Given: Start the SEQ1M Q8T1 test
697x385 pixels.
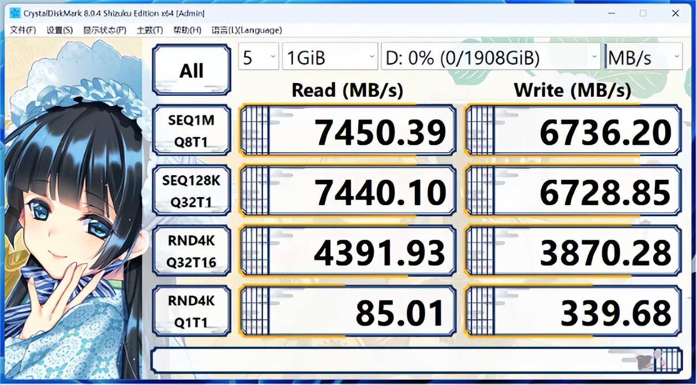Looking at the screenshot, I should pyautogui.click(x=192, y=131).
